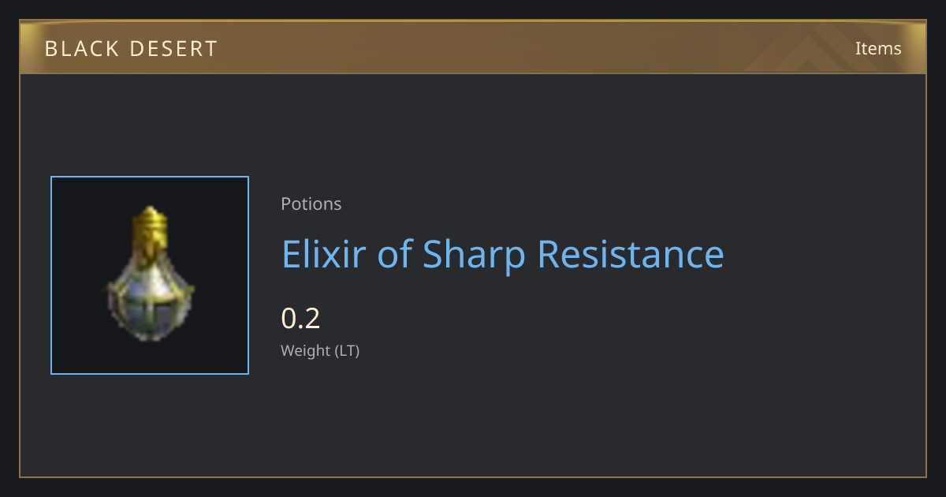The image size is (946, 497).
Task: Open the Items section link
Action: point(878,48)
